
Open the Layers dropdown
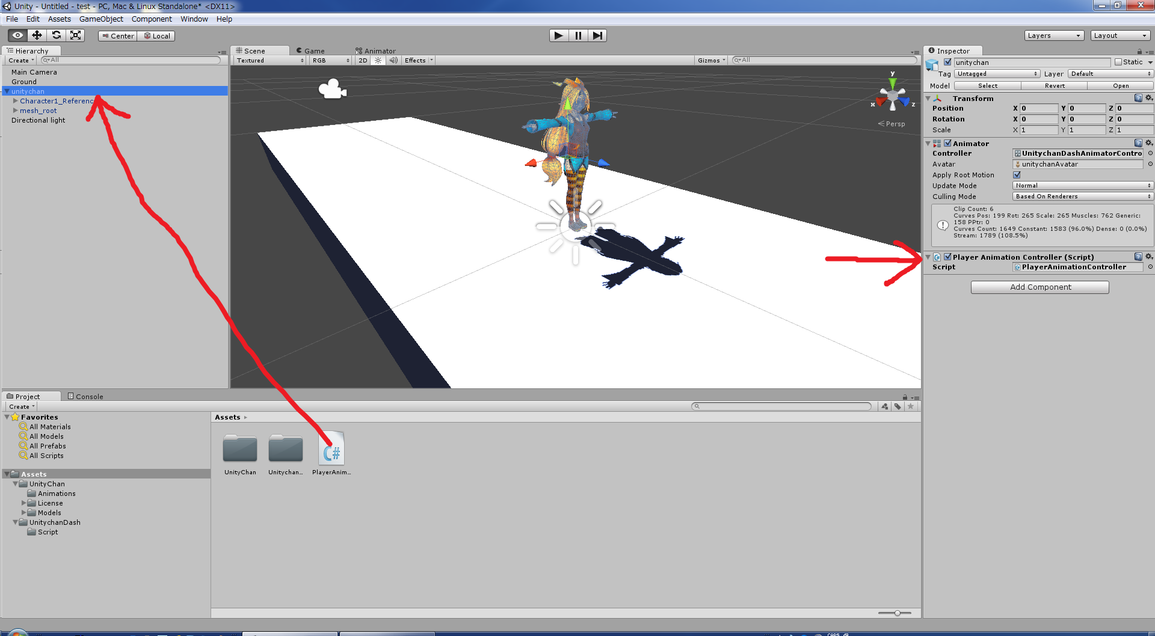click(1054, 35)
